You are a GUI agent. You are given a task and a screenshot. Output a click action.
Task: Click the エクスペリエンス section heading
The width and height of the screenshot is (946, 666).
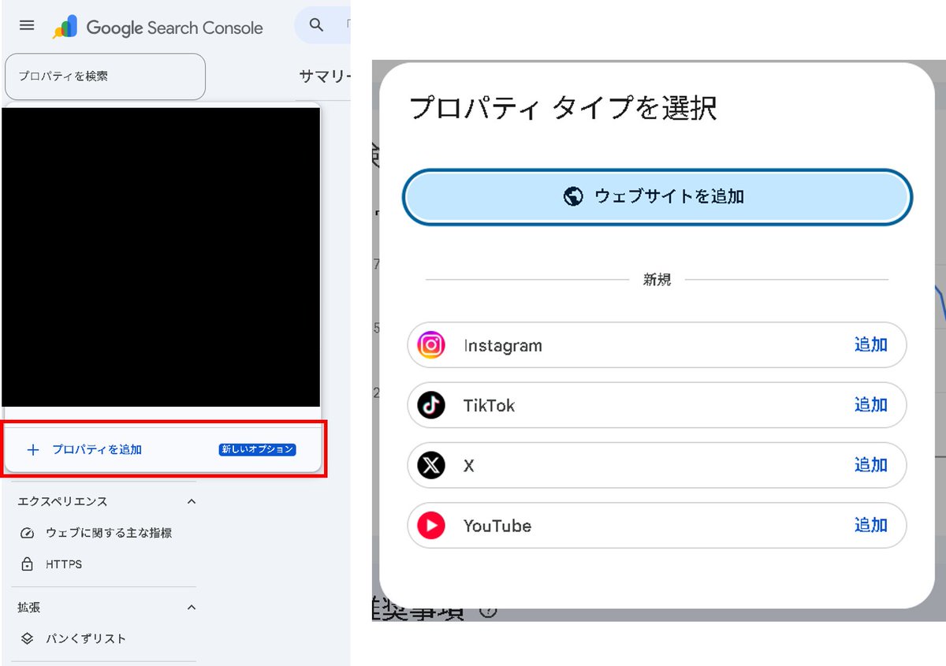pos(62,501)
